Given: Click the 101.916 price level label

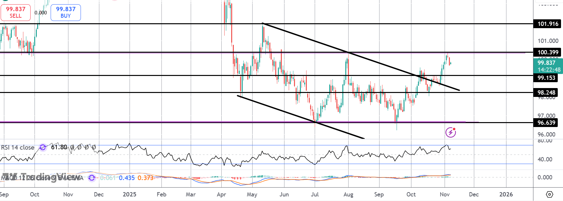Looking at the screenshot, I should tap(548, 24).
